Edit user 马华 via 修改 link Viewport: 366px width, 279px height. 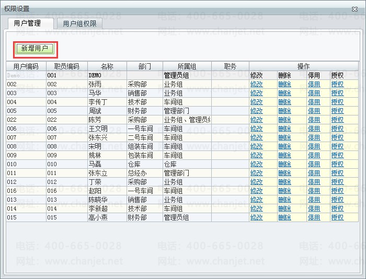click(256, 93)
